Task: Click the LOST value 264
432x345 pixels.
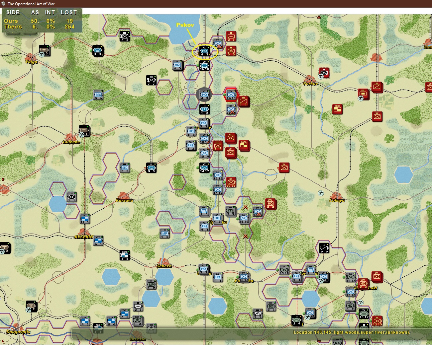Action: point(70,27)
